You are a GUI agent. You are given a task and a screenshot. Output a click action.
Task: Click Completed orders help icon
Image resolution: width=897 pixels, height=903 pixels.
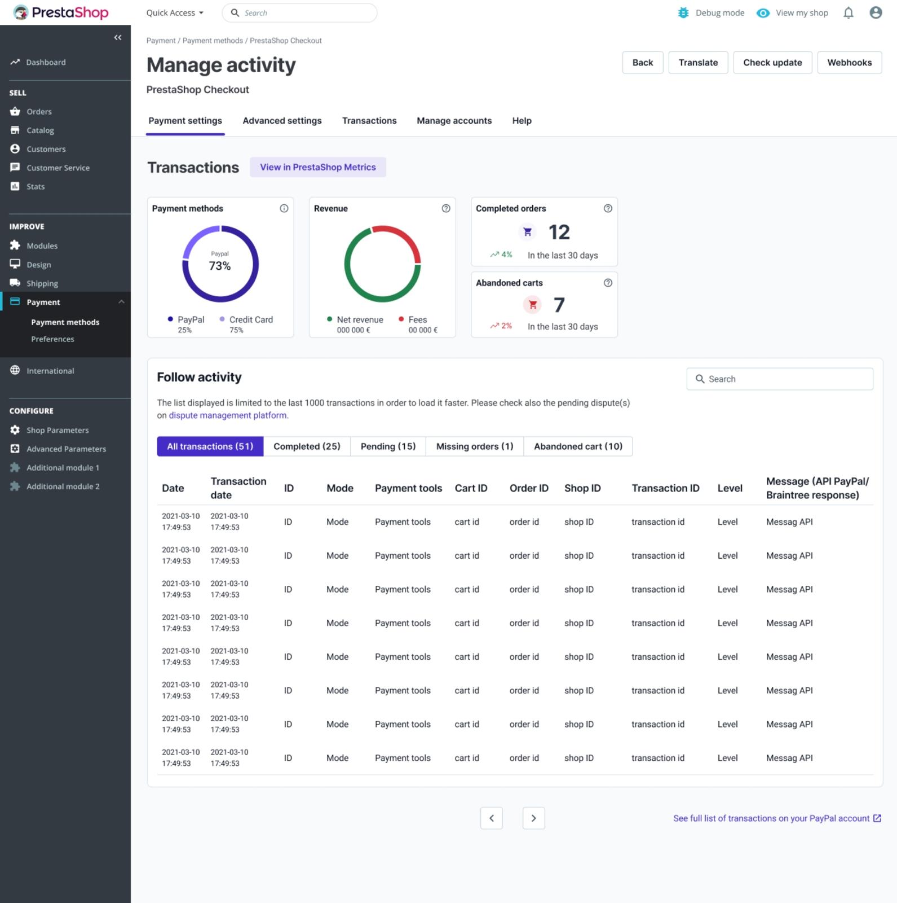608,208
